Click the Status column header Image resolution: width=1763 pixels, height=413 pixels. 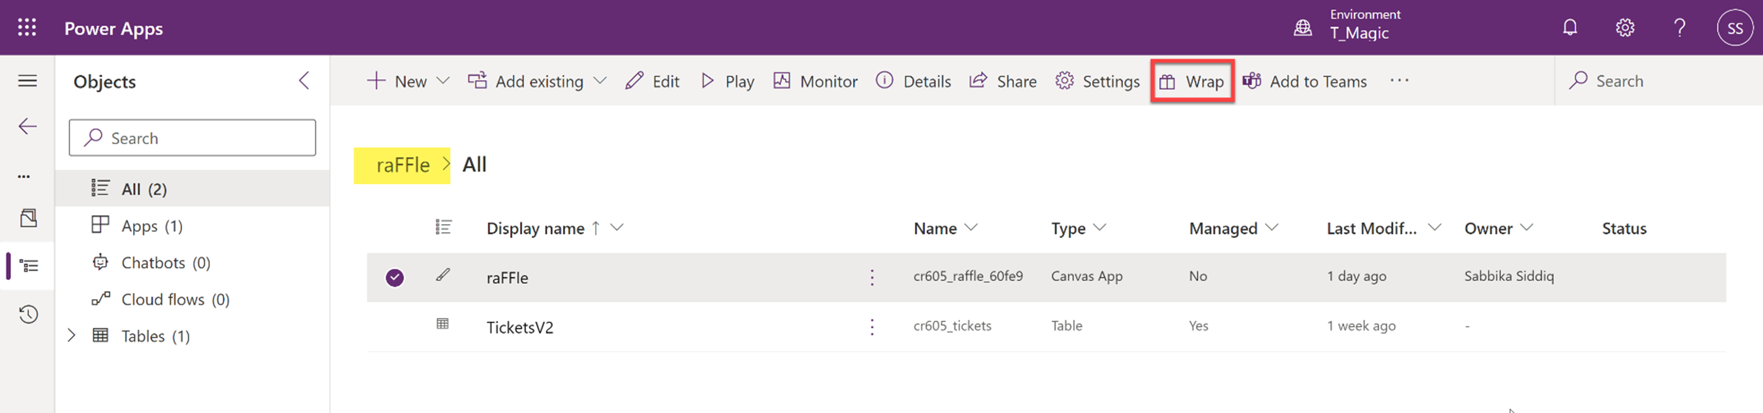(x=1624, y=228)
